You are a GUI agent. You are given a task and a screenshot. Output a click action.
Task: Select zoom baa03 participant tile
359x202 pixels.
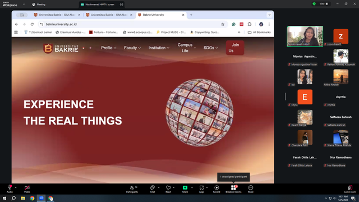click(x=340, y=36)
